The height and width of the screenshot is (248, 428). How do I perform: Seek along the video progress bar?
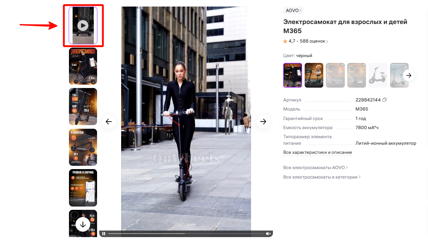(186, 233)
